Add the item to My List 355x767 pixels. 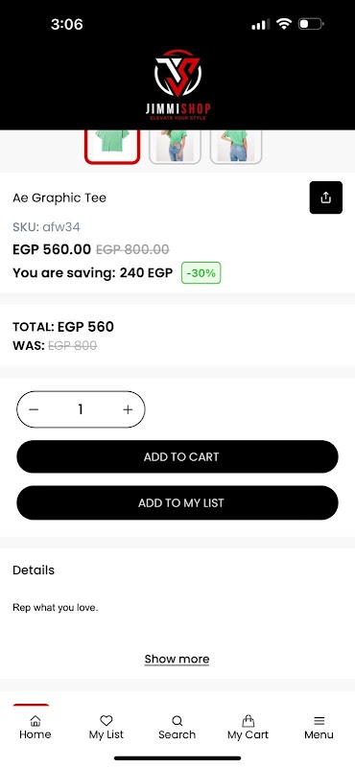point(177,502)
